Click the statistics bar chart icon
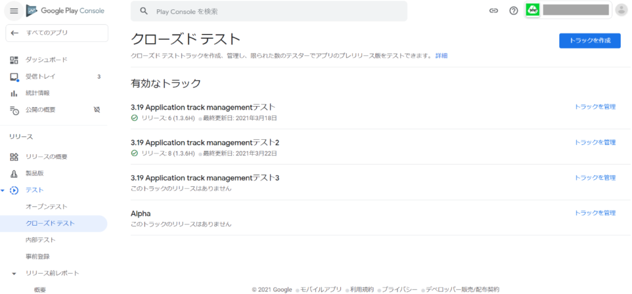Image resolution: width=632 pixels, height=294 pixels. 14,93
